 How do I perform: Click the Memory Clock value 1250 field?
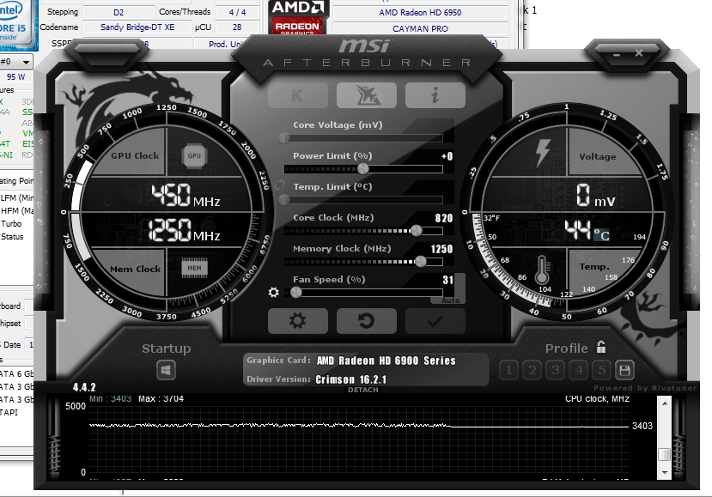click(x=441, y=249)
